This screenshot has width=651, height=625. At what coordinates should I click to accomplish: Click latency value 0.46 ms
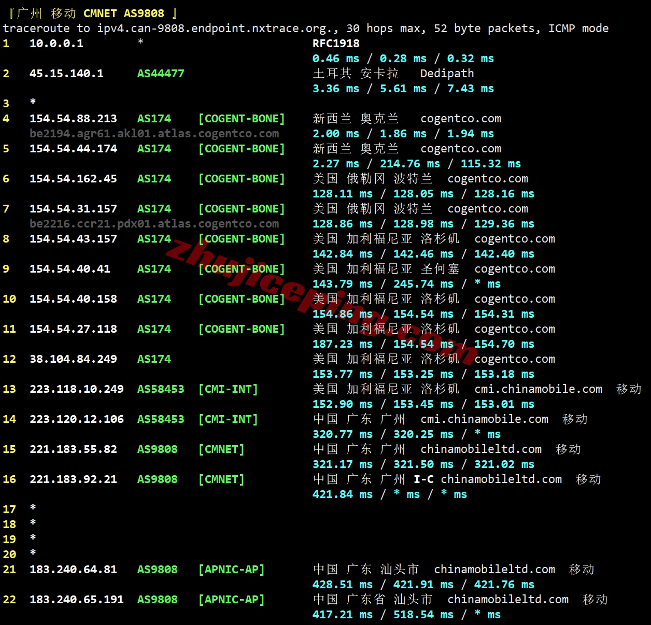tap(336, 59)
